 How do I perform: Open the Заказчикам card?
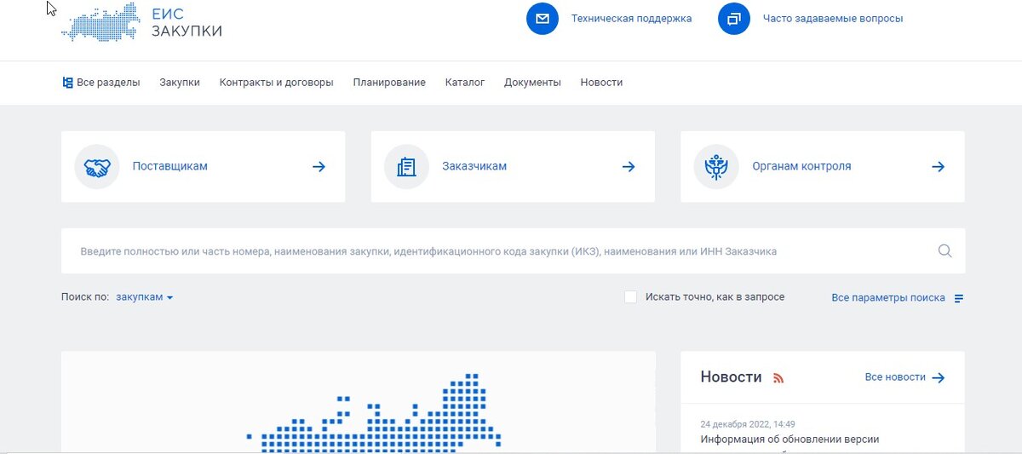(513, 167)
